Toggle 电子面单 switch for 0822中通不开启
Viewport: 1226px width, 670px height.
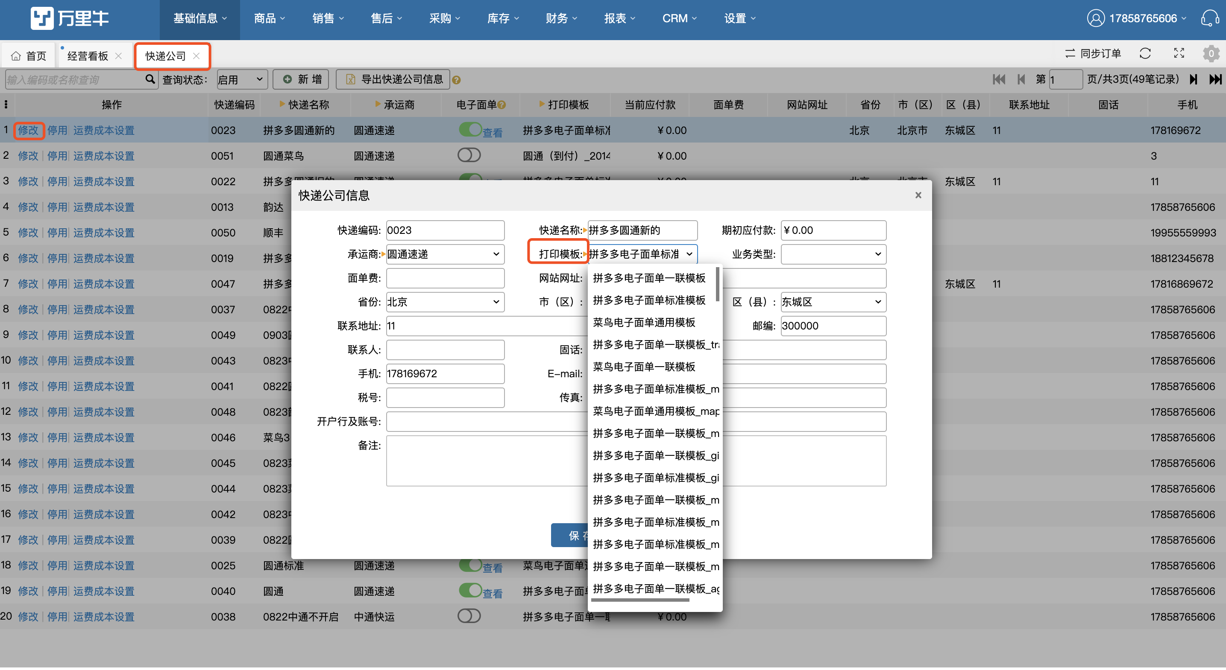[469, 616]
